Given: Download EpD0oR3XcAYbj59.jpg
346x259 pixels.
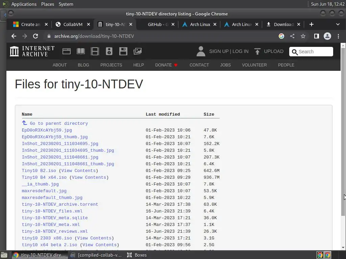Looking at the screenshot, I should pos(47,130).
